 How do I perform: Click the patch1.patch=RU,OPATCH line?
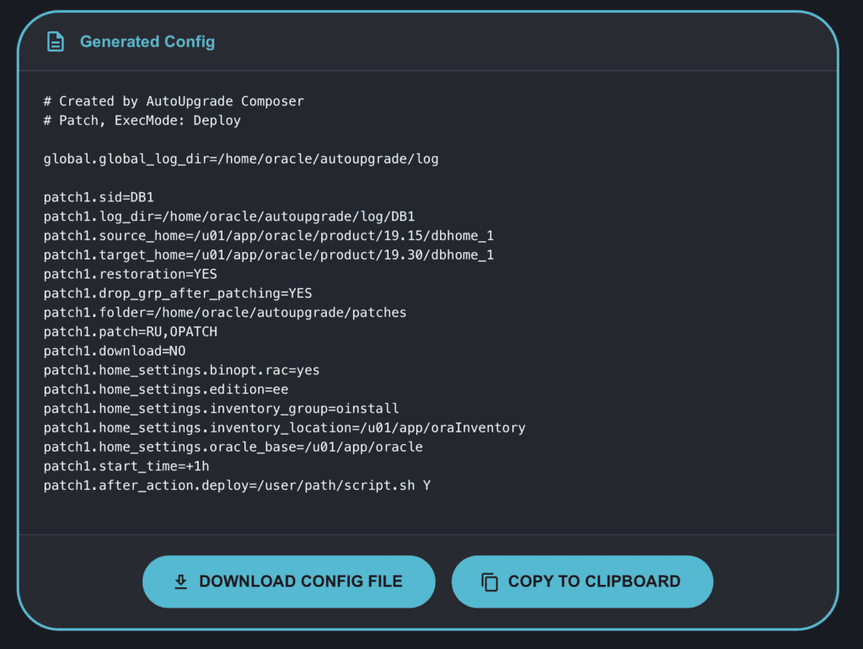click(x=131, y=331)
